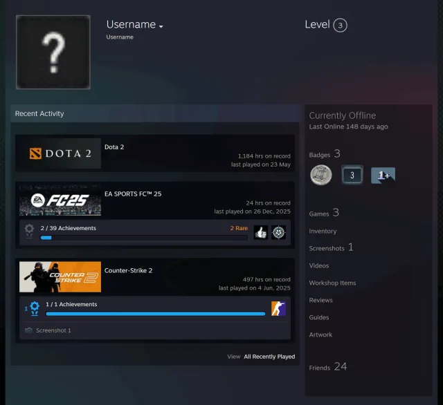
Task: Click Currently Offline status text
Action: [343, 115]
